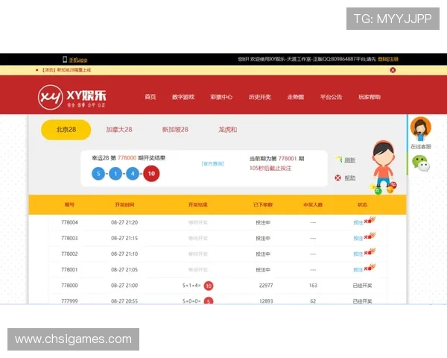Switch to the 新加坡28 tab
This screenshot has width=447, height=358.
[175, 130]
